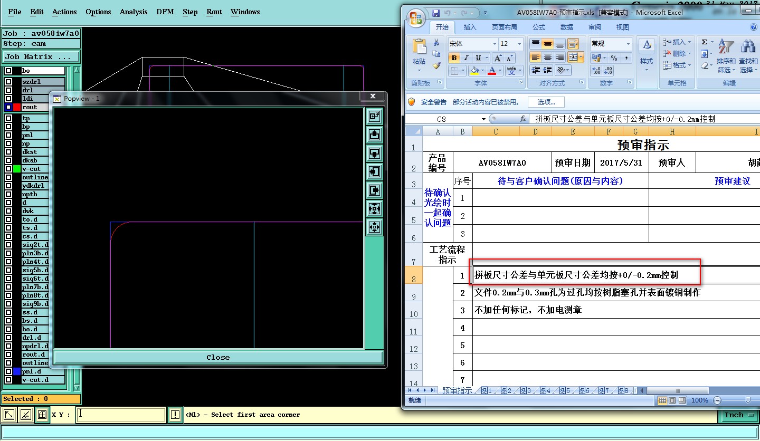Open the Rout menu
760x441 pixels.
[x=214, y=12]
